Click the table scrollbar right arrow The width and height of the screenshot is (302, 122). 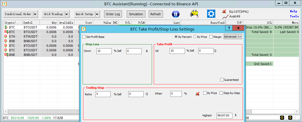[x=297, y=111]
